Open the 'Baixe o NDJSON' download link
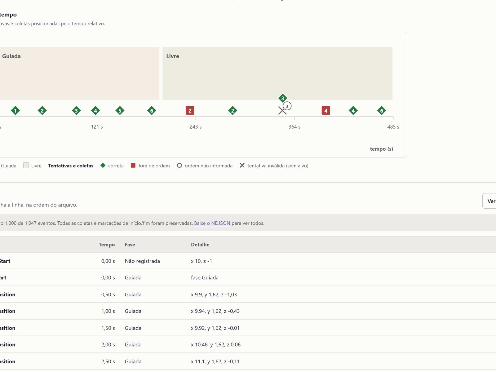The height and width of the screenshot is (372, 496). coord(212,223)
